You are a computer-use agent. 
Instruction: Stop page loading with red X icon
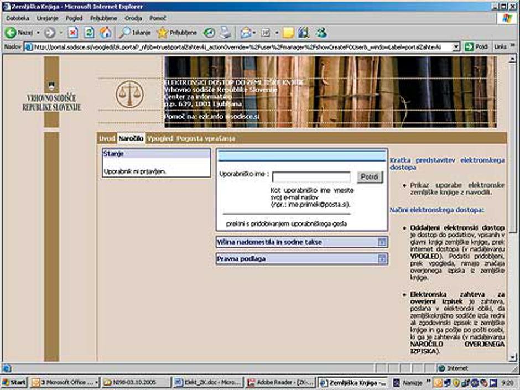coord(73,33)
